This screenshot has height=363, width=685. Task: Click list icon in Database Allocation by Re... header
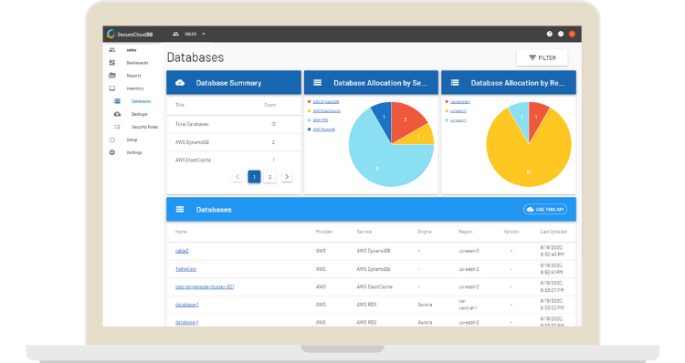(x=455, y=82)
